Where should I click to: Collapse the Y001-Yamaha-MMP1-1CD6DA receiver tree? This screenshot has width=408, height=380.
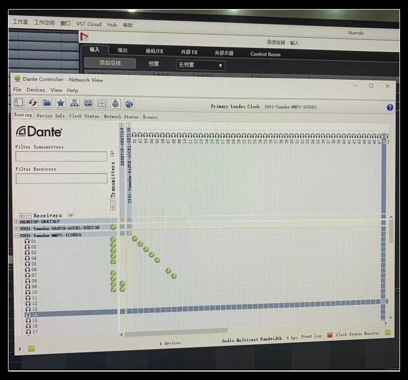point(16,235)
